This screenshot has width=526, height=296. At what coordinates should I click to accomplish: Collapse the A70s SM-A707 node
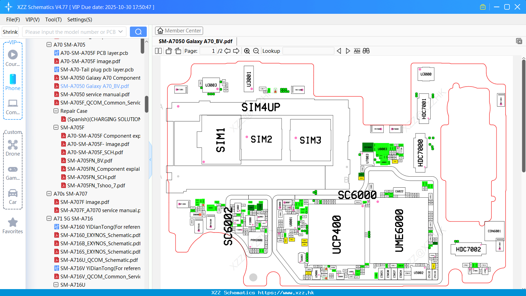coord(49,194)
